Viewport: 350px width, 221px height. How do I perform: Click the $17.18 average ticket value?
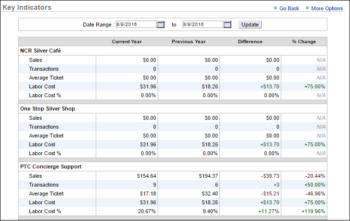click(148, 194)
